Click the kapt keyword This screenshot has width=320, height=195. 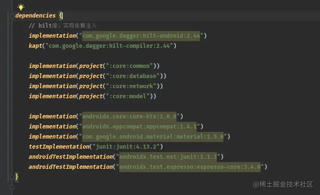pos(35,46)
